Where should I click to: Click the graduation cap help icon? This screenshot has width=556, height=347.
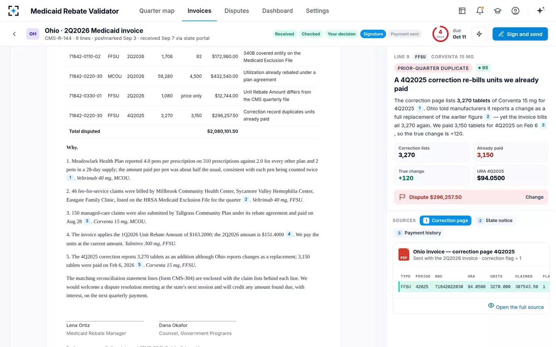click(498, 11)
